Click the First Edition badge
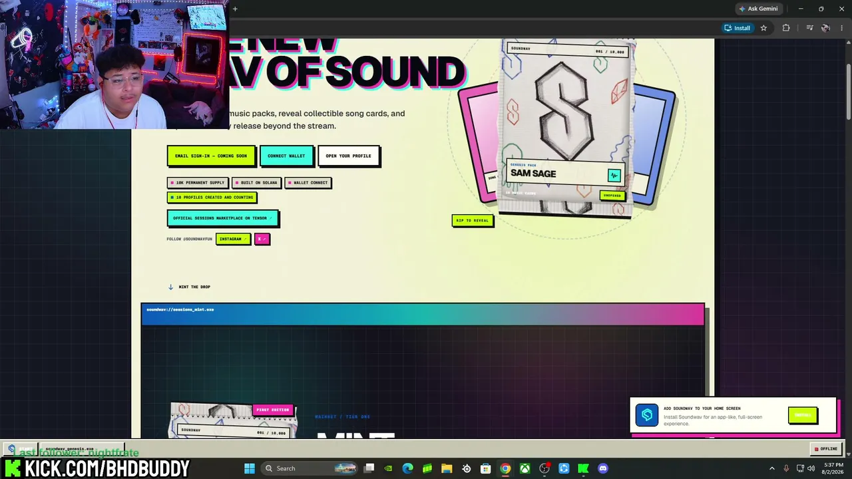The image size is (852, 479). coord(273,410)
